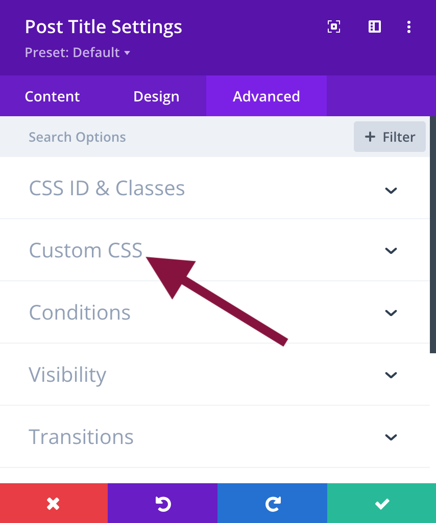Open the three-dot more options menu
This screenshot has height=523, width=436.
click(408, 27)
